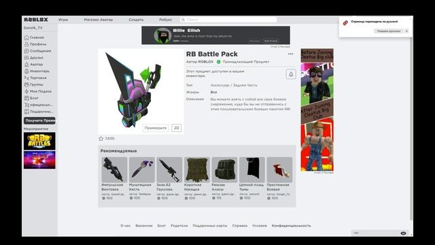The width and height of the screenshot is (435, 245).
Task: Open the RB Battles event banner
Action: 39,141
